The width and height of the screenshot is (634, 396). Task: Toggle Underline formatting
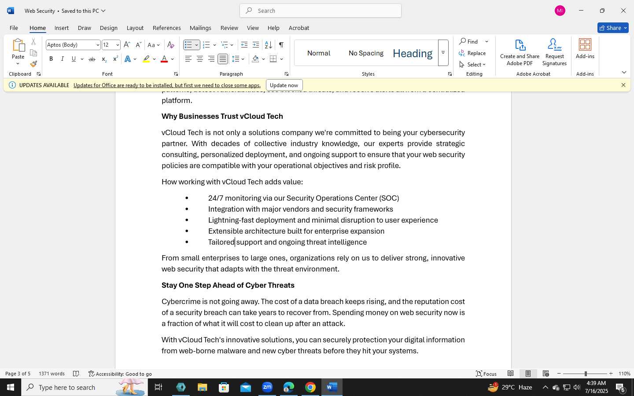point(74,59)
